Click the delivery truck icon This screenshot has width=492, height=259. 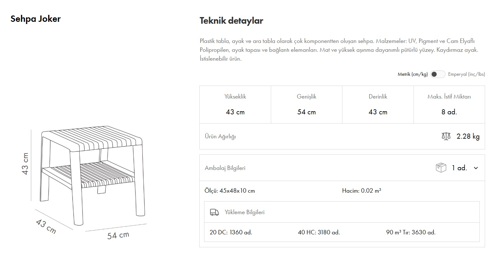point(215,212)
